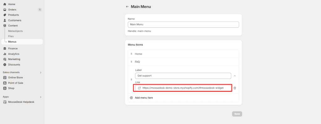Click the menu Name input field
Image resolution: width=321 pixels, height=124 pixels.
pos(183,24)
